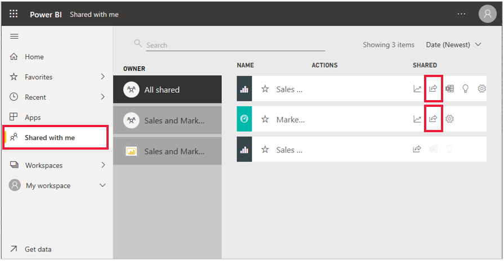Viewport: 504px width, 261px height.
Task: View usage metrics for the Sales report
Action: coord(417,89)
